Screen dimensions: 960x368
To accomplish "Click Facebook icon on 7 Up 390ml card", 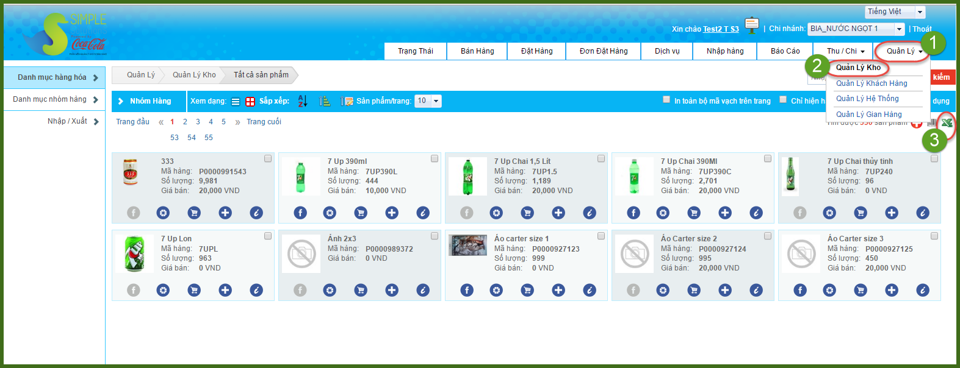I will tap(300, 213).
